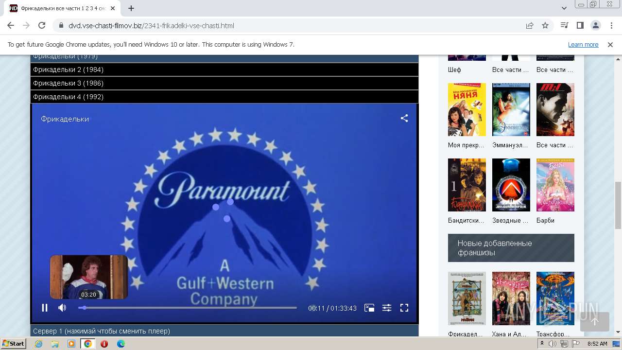Open Chrome media control icon
Screen dimensions: 622x350
pyautogui.click(x=564, y=26)
